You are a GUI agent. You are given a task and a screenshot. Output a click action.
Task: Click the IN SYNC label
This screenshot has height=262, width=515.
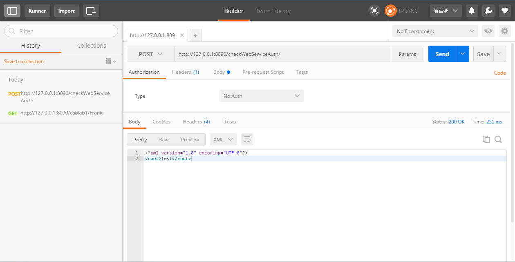pyautogui.click(x=408, y=11)
